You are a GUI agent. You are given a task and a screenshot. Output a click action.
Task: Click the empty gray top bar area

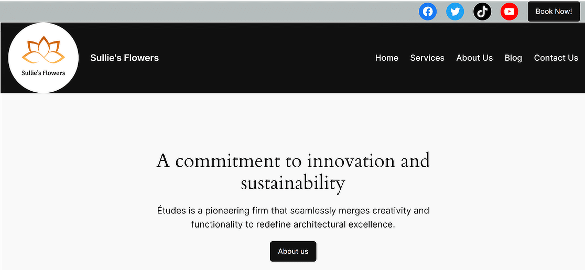click(210, 12)
